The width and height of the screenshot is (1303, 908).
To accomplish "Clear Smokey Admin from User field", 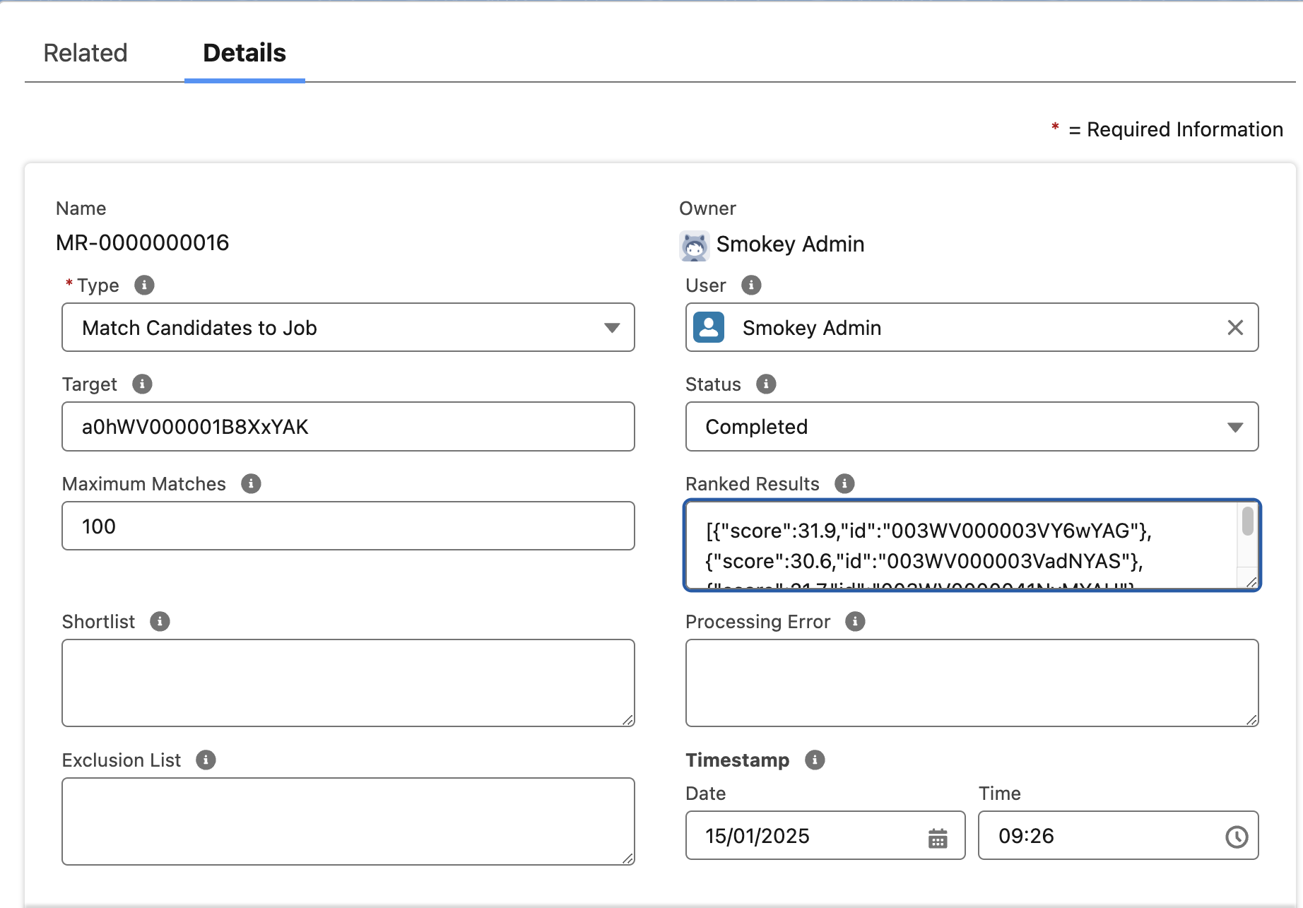I will click(x=1235, y=327).
